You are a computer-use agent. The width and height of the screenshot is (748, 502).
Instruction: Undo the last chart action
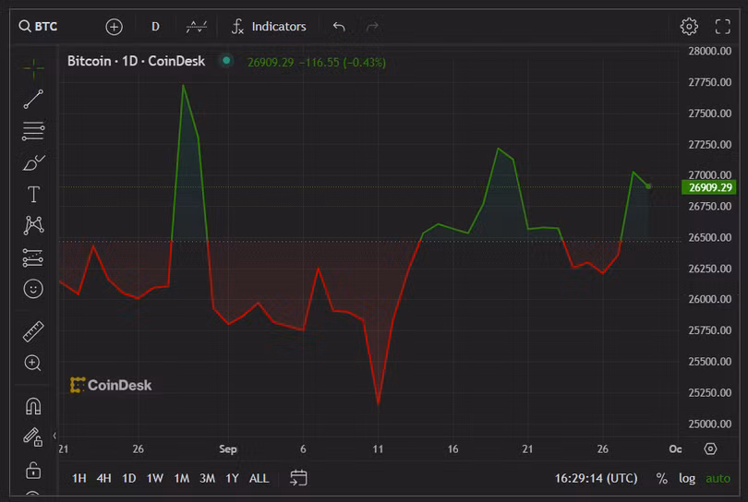pyautogui.click(x=339, y=27)
